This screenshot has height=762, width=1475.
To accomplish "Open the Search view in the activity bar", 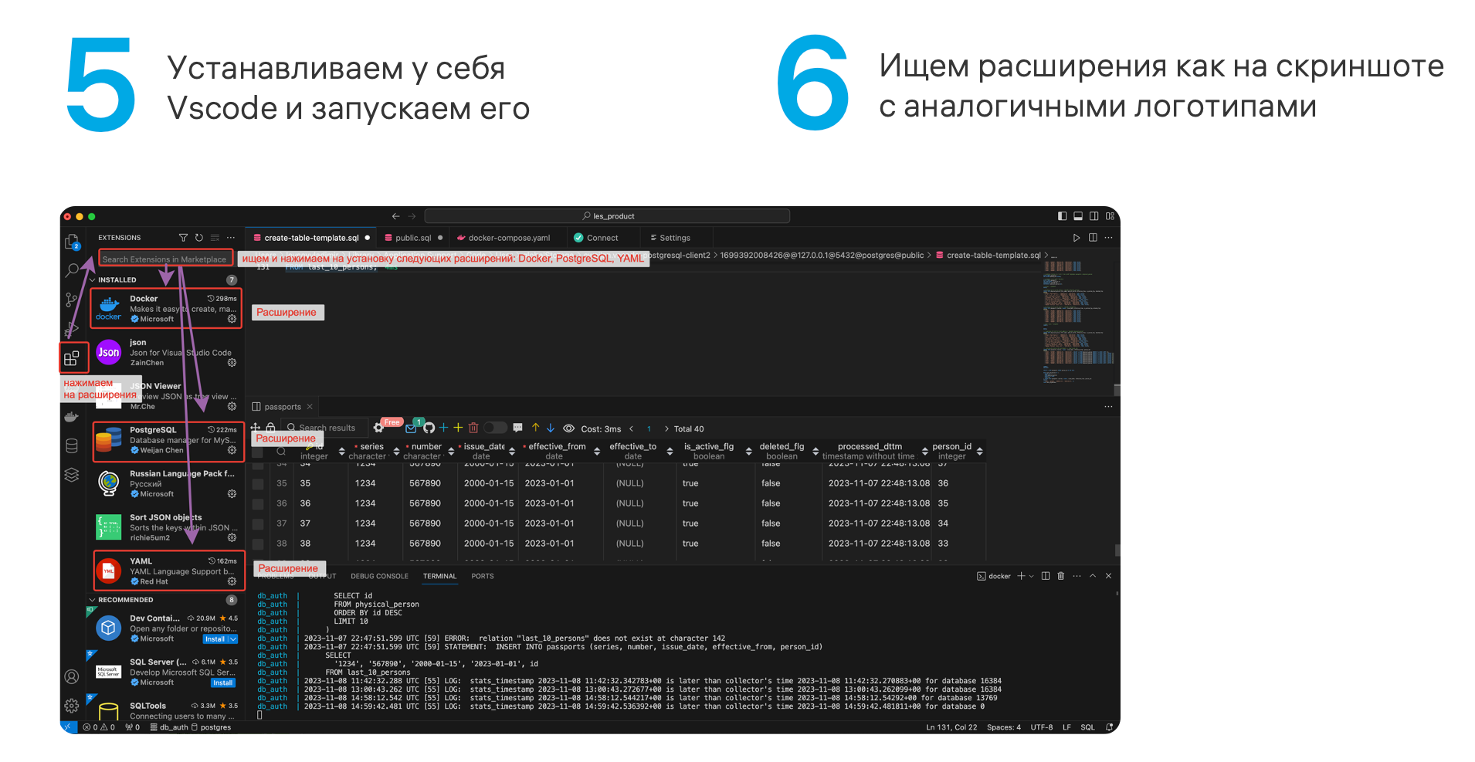I will [x=72, y=270].
